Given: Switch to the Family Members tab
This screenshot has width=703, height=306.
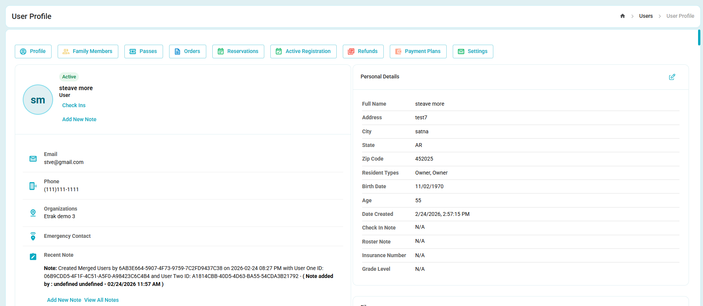Looking at the screenshot, I should point(88,52).
